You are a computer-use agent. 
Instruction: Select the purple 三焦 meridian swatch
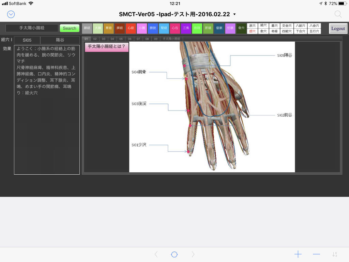(186, 28)
